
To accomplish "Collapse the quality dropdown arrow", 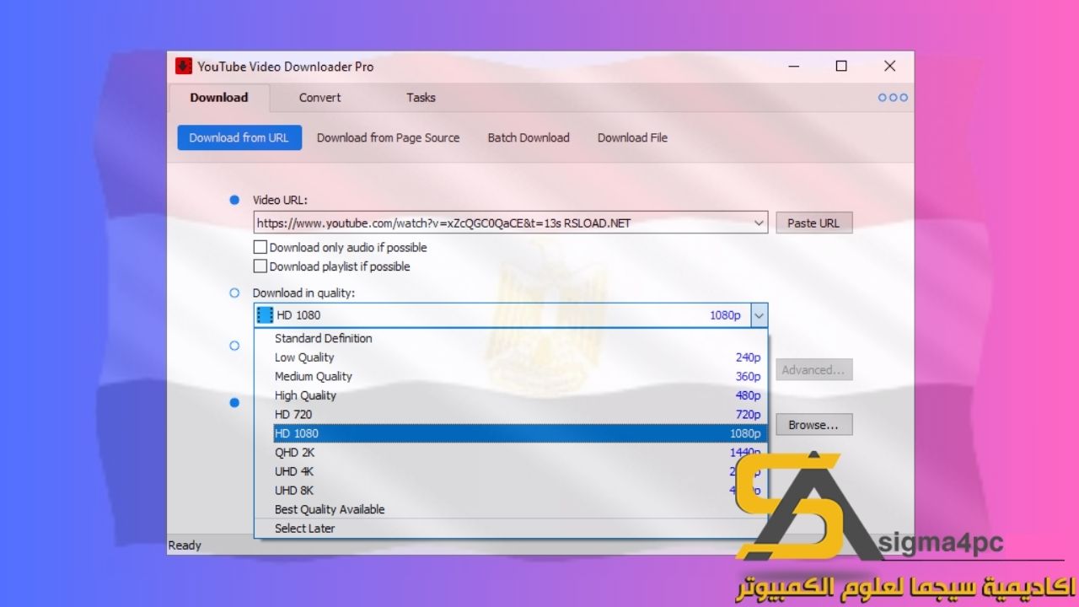I will tap(760, 315).
